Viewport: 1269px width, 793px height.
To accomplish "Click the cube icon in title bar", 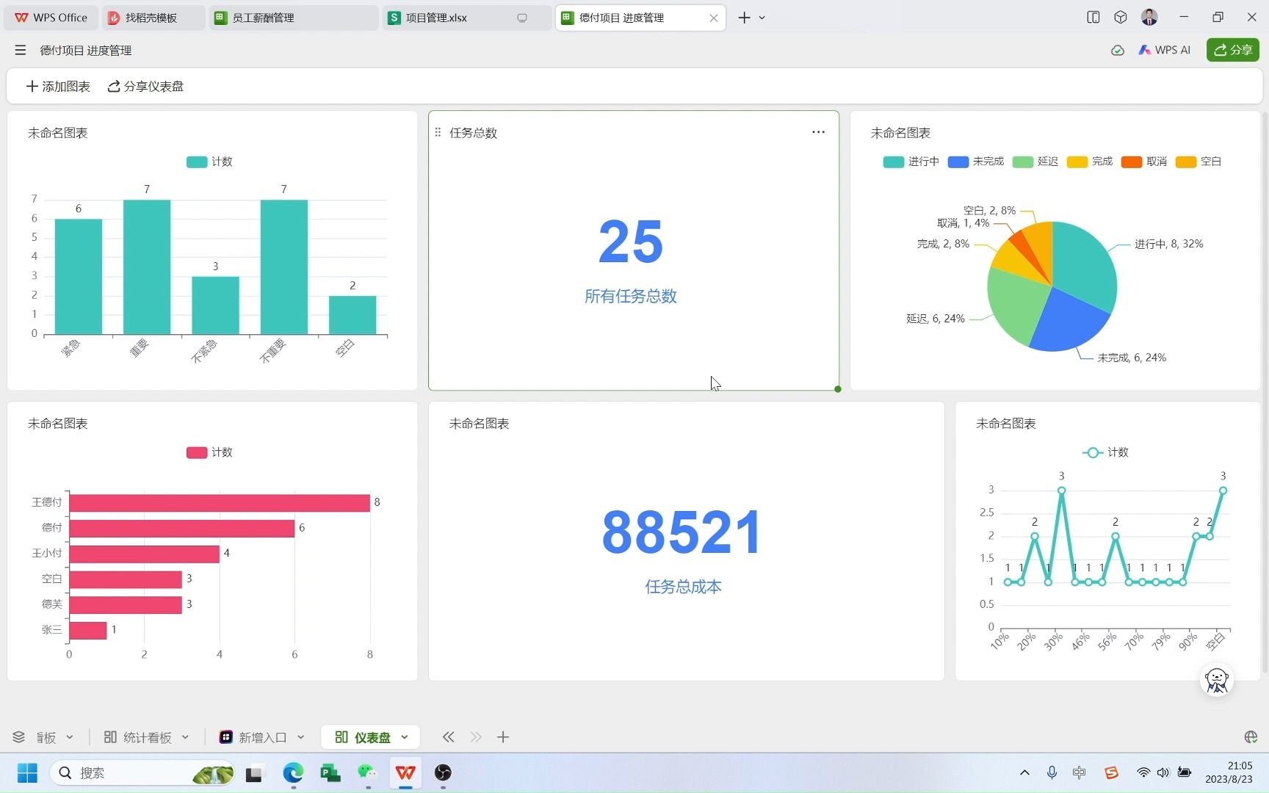I will (1120, 17).
